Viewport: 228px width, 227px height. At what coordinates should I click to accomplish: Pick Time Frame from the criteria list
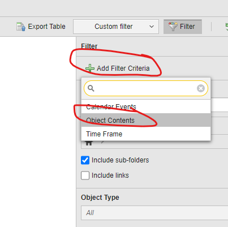[146, 134]
